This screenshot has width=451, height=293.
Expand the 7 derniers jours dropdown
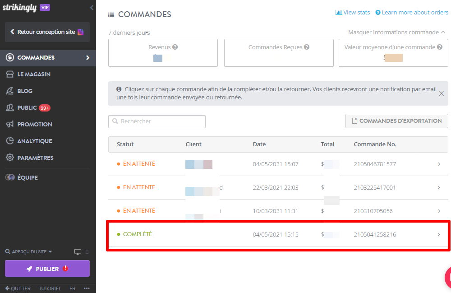click(x=129, y=33)
